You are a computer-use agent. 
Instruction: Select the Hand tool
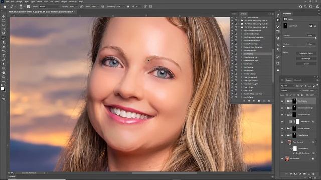[4, 73]
